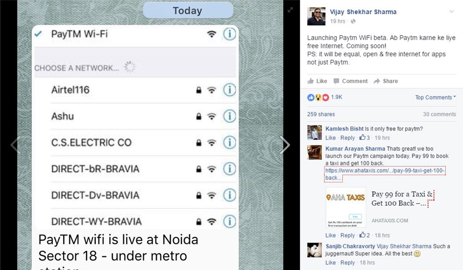View Kumar Arayan Sharma's profile

click(355, 149)
